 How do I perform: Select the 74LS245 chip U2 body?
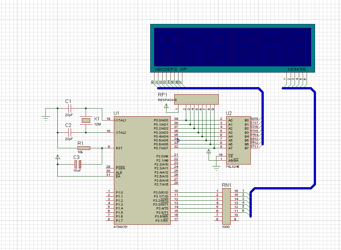point(238,140)
